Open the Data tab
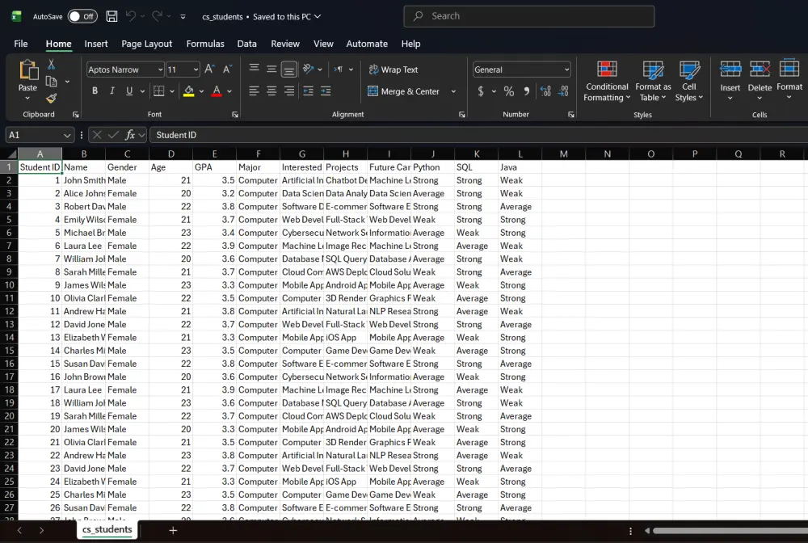808x543 pixels. 246,44
